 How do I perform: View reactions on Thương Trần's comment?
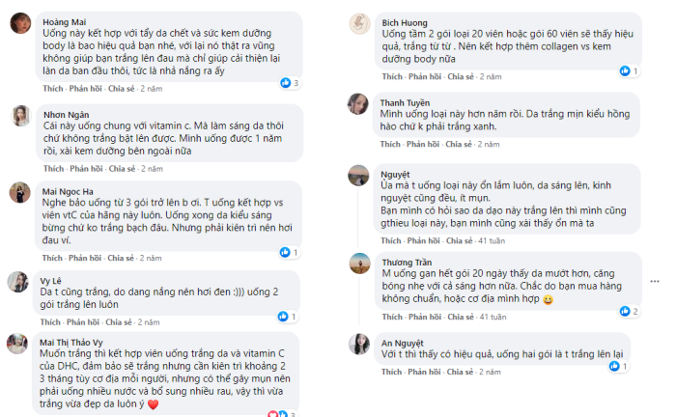[632, 310]
